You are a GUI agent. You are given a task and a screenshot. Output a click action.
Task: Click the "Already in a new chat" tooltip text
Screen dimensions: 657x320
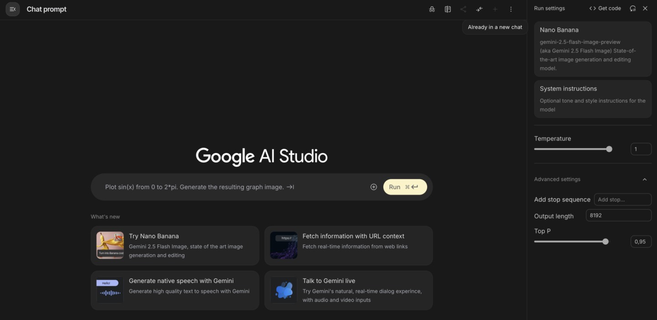tap(495, 27)
